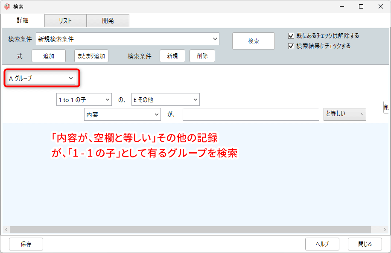
Task: Click the app icon in title bar
Action: [7, 6]
